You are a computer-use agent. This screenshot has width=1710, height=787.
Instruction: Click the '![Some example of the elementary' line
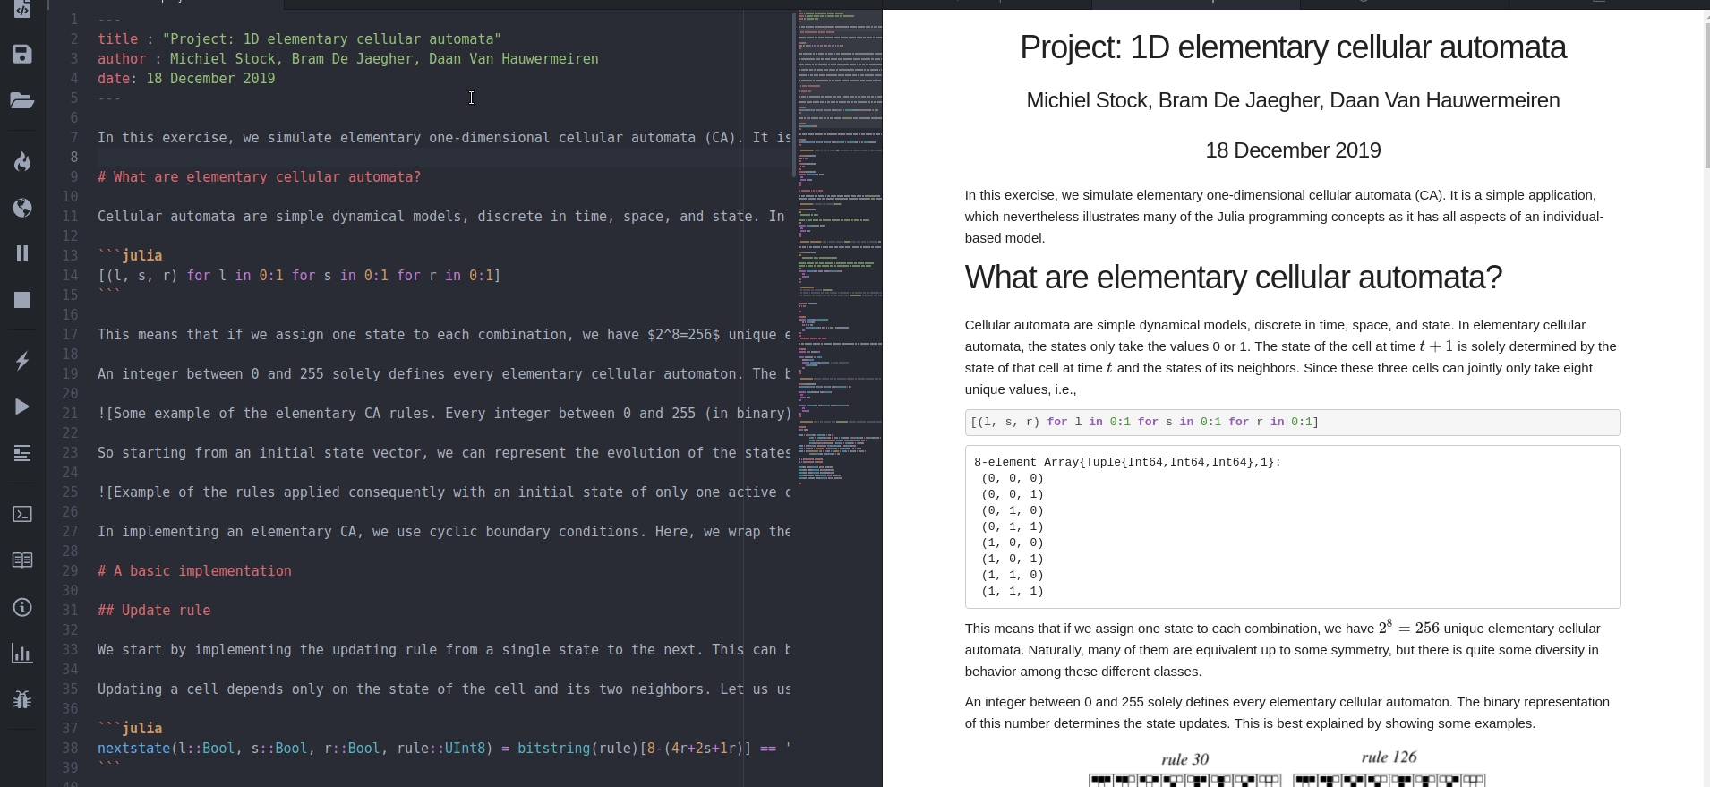coord(443,414)
